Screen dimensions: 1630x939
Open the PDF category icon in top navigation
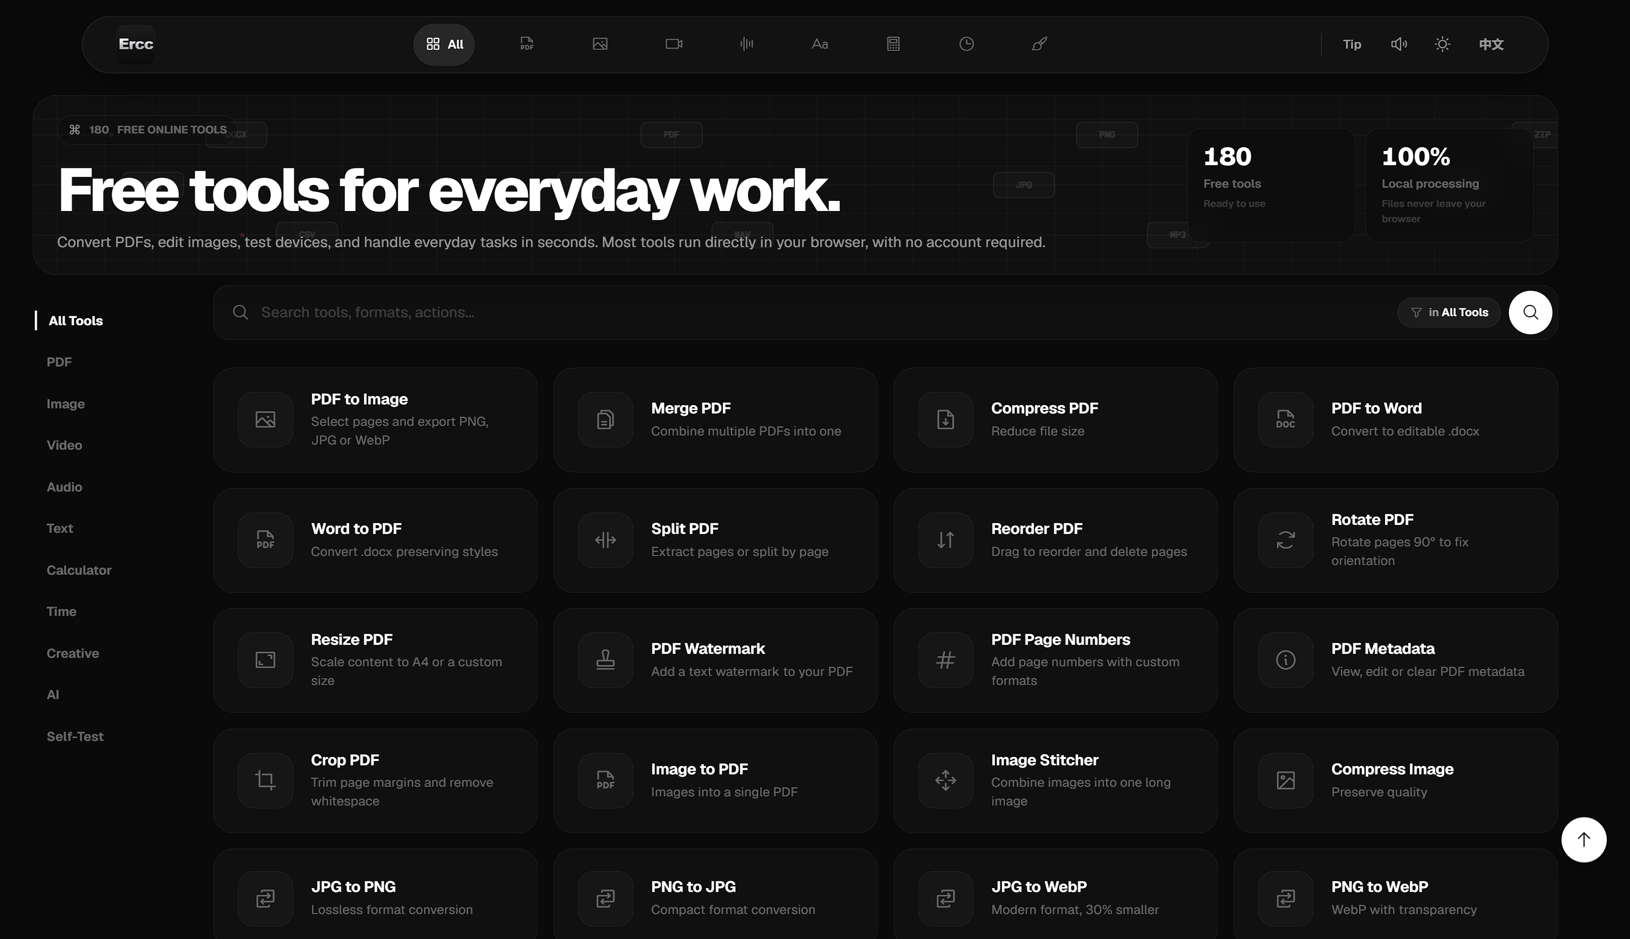pyautogui.click(x=526, y=44)
